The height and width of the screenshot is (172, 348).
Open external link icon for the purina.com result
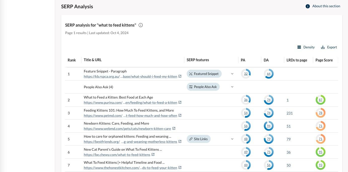click(x=180, y=102)
